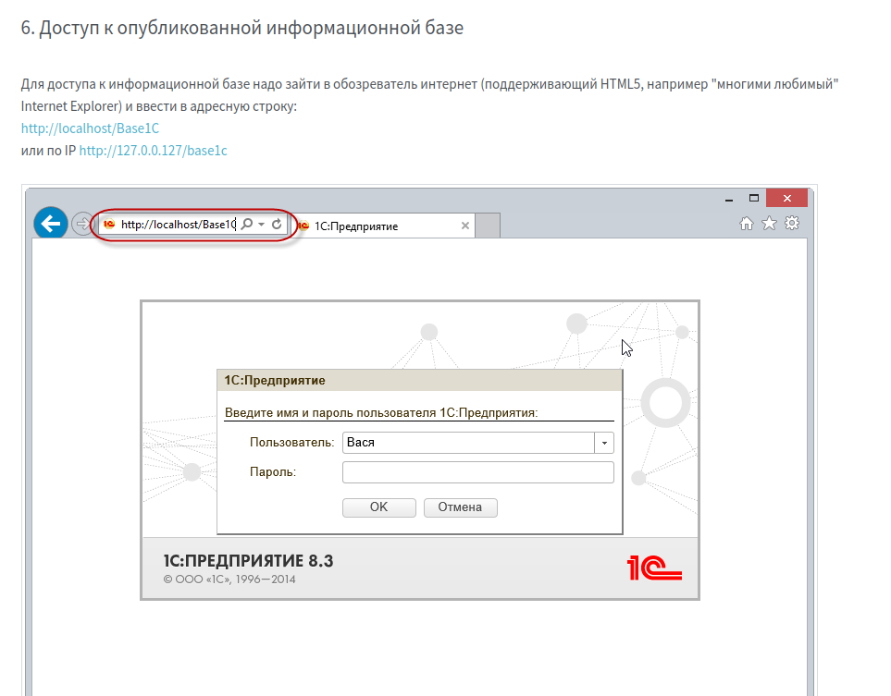Open browser Tools via the gear icon
This screenshot has height=696, width=891.
tap(792, 223)
